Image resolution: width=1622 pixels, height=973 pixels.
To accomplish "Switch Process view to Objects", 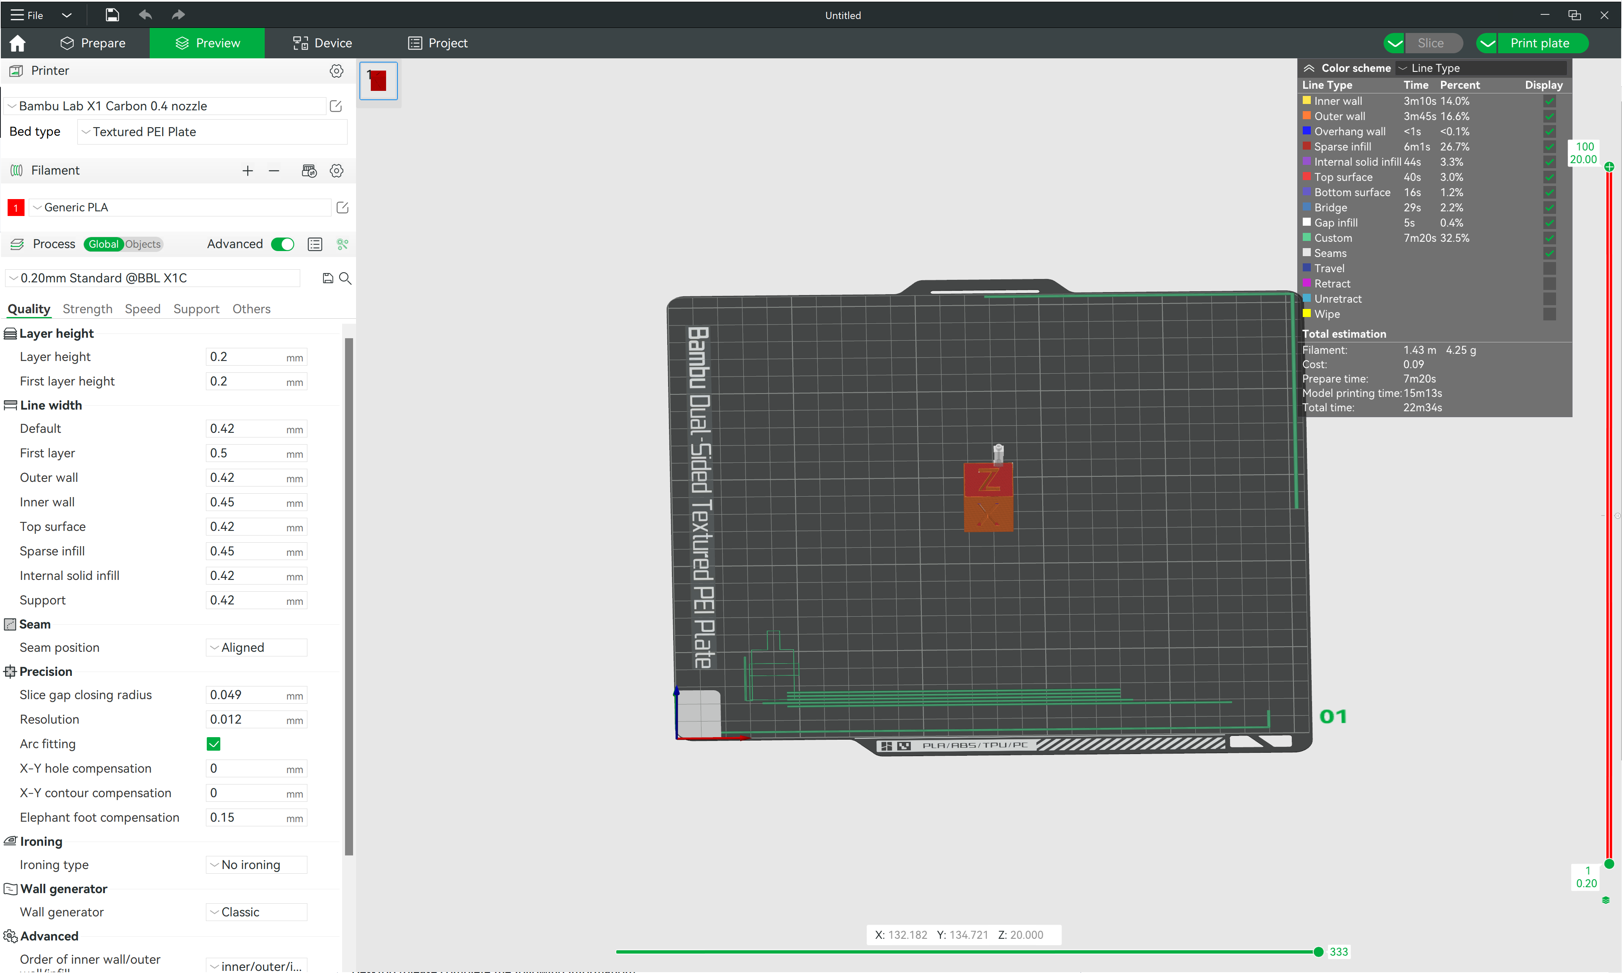I will (143, 244).
